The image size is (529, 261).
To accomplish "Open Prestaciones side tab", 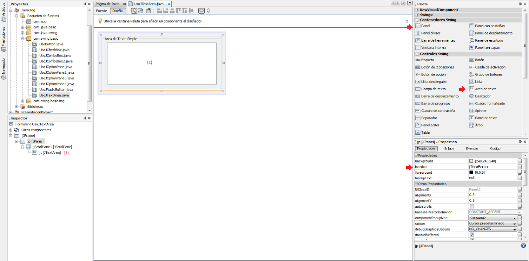I will pyautogui.click(x=4, y=39).
